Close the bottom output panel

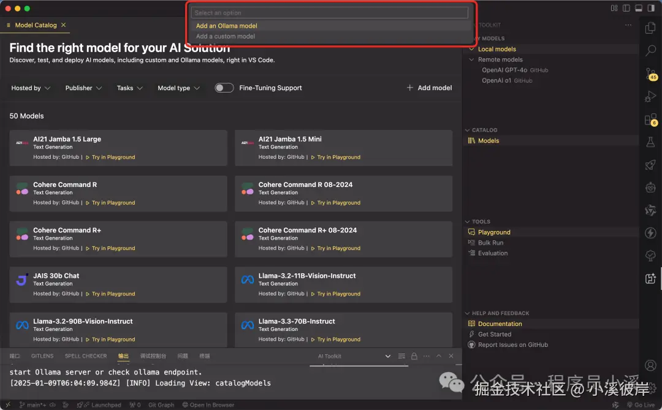pos(451,356)
